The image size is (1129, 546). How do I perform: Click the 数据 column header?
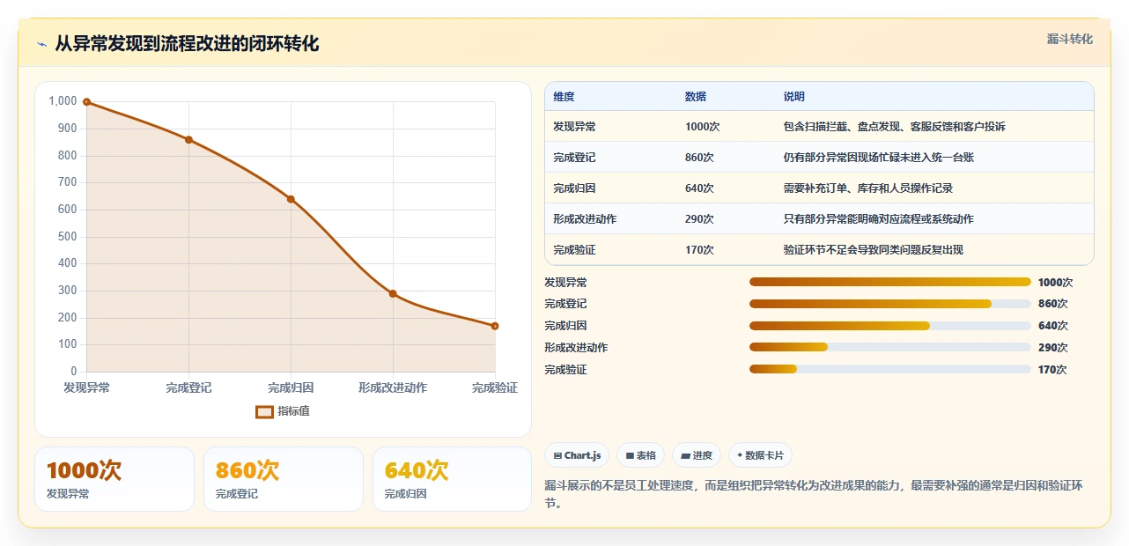pyautogui.click(x=696, y=97)
